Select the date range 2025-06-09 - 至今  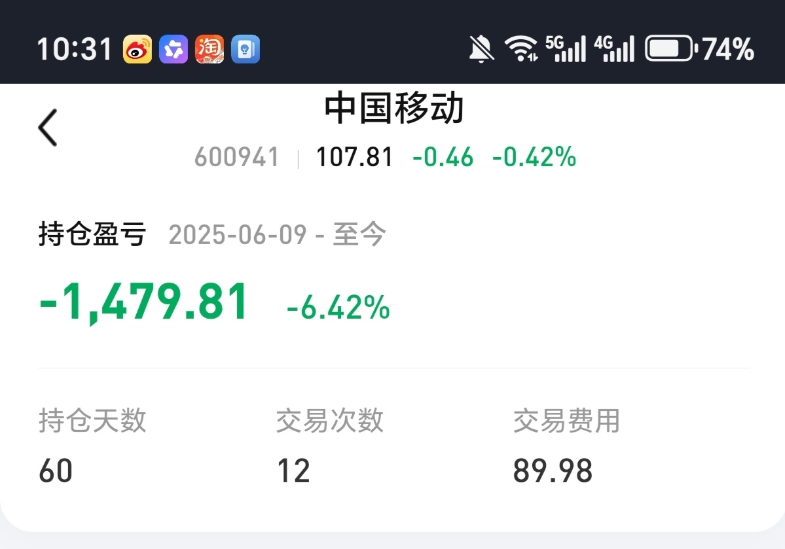(x=278, y=234)
